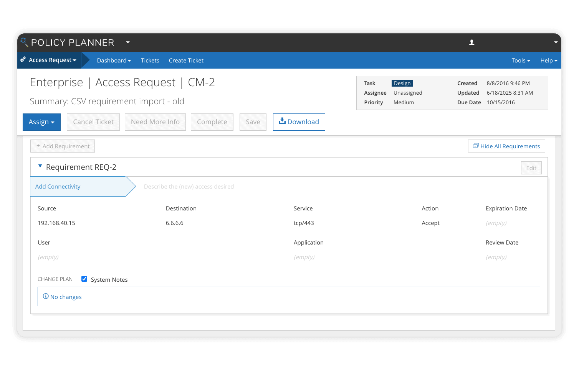Open the user account dropdown caret
579x371 pixels.
pos(556,43)
